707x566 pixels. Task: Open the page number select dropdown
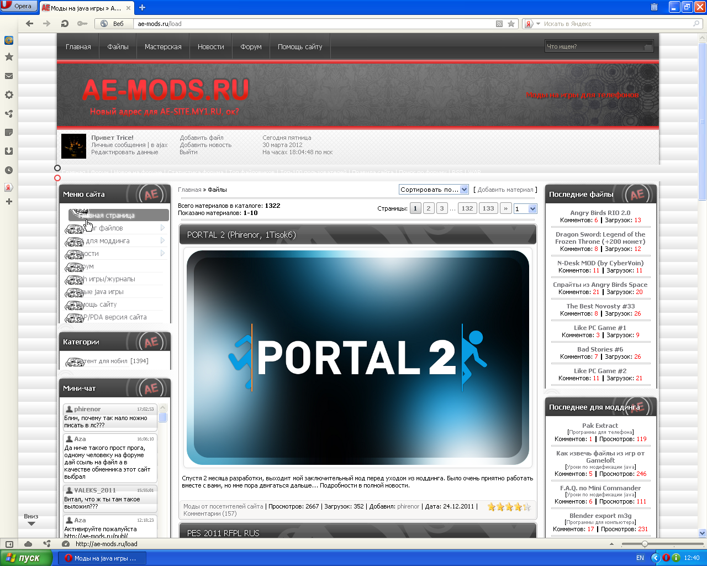[x=525, y=208]
